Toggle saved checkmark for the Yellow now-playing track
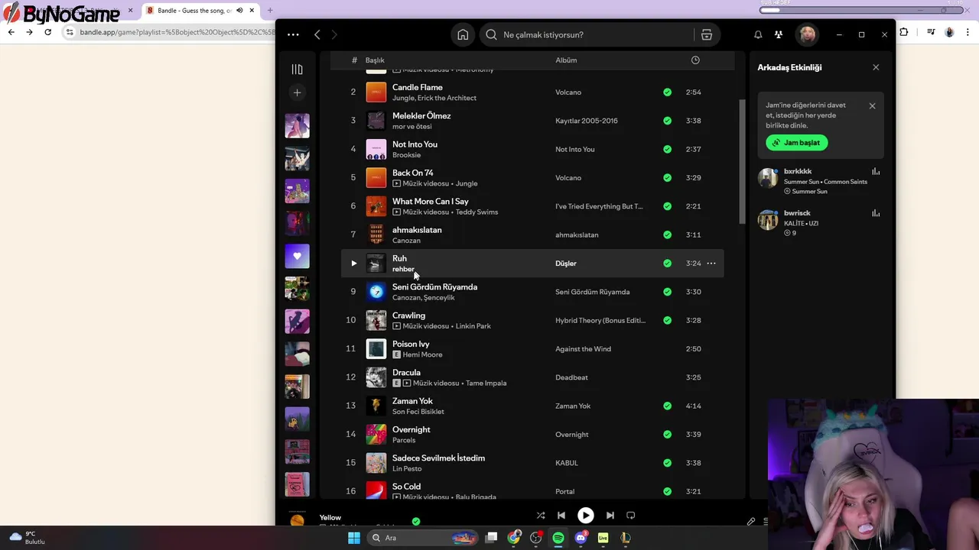This screenshot has width=979, height=550. (416, 522)
